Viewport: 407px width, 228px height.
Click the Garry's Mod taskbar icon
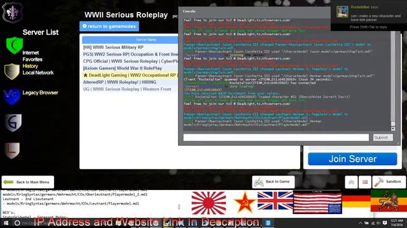click(268, 222)
